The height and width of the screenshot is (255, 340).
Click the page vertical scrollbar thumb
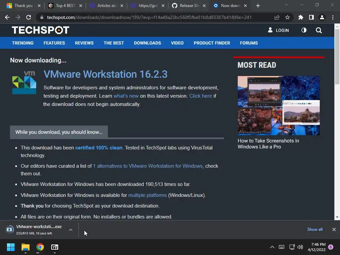coord(337,56)
